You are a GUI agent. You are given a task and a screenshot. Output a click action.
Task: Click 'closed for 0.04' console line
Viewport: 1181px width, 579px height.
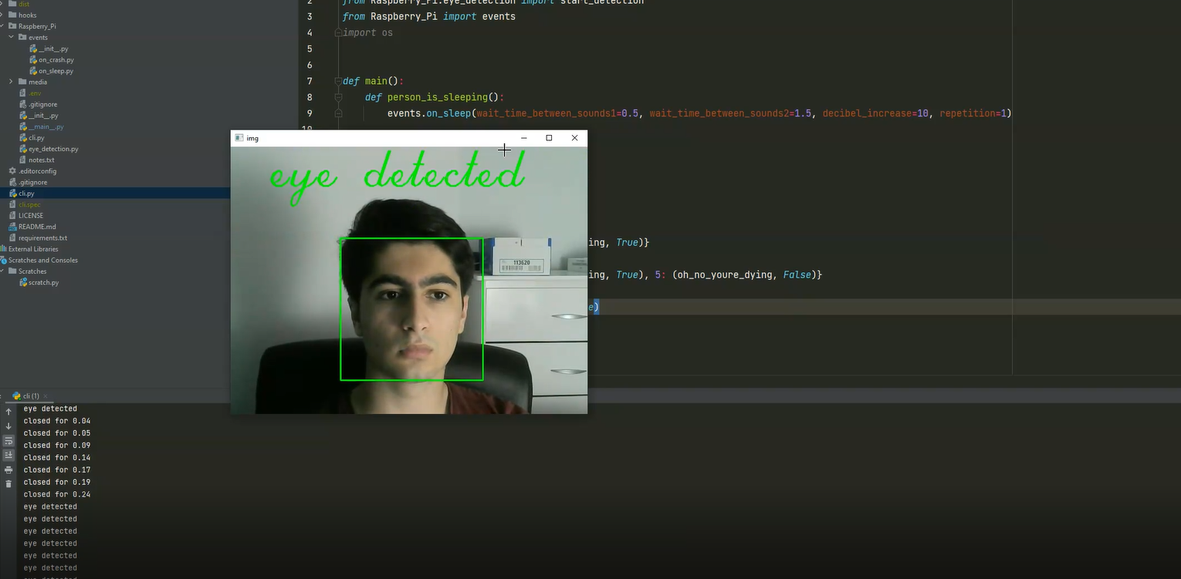point(57,421)
